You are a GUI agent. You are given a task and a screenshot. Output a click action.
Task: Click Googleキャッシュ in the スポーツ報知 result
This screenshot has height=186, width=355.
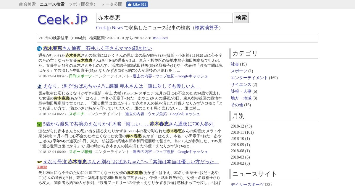click(x=193, y=152)
